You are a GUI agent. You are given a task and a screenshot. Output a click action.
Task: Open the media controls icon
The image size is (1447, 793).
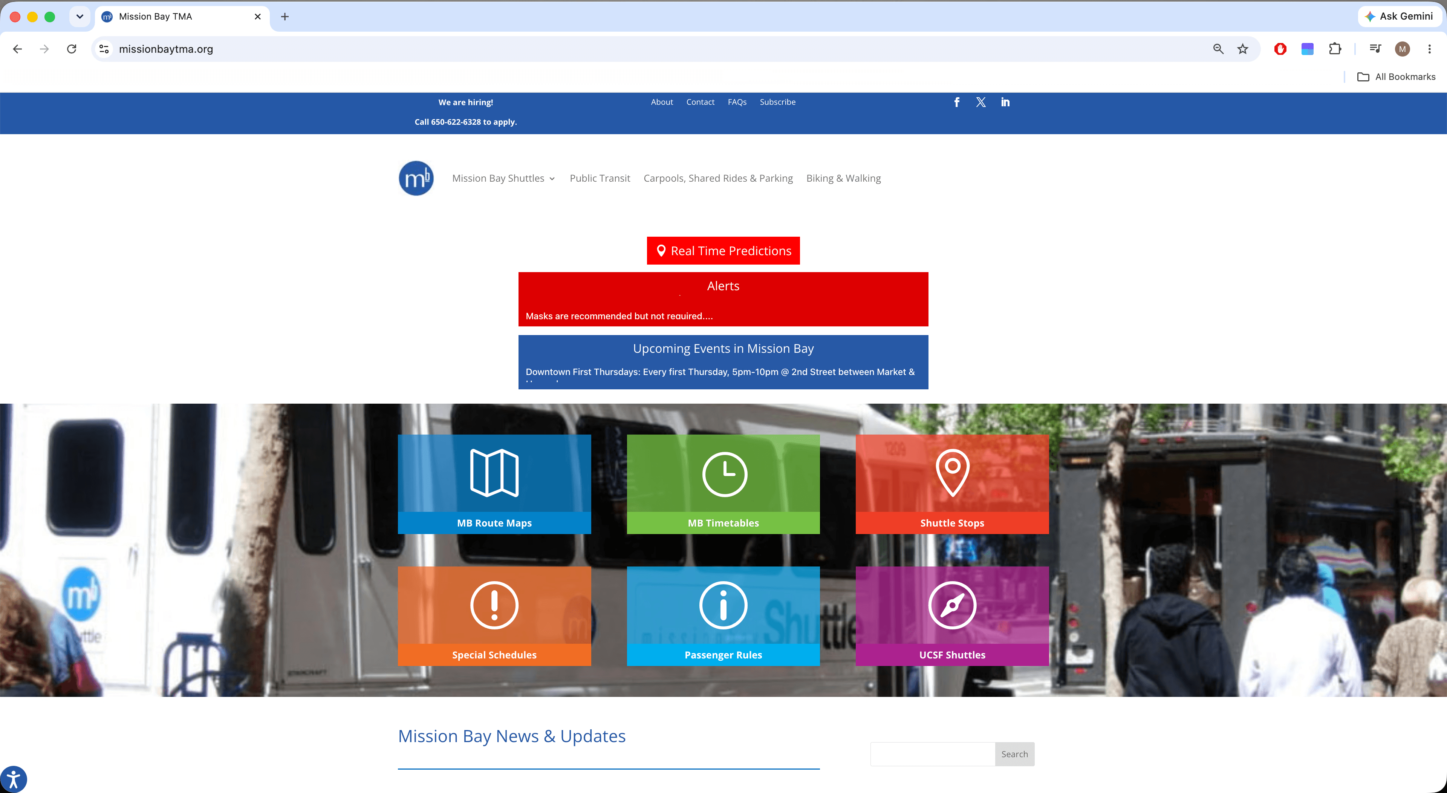coord(1375,49)
